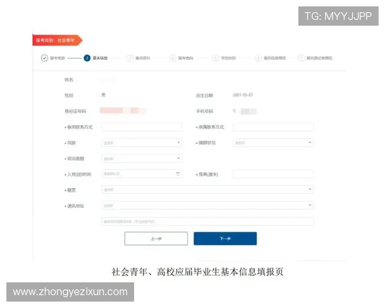Screen dimensions: 385x308
Task: Click the red 报考类别 社会青年 banner
Action: (58, 40)
